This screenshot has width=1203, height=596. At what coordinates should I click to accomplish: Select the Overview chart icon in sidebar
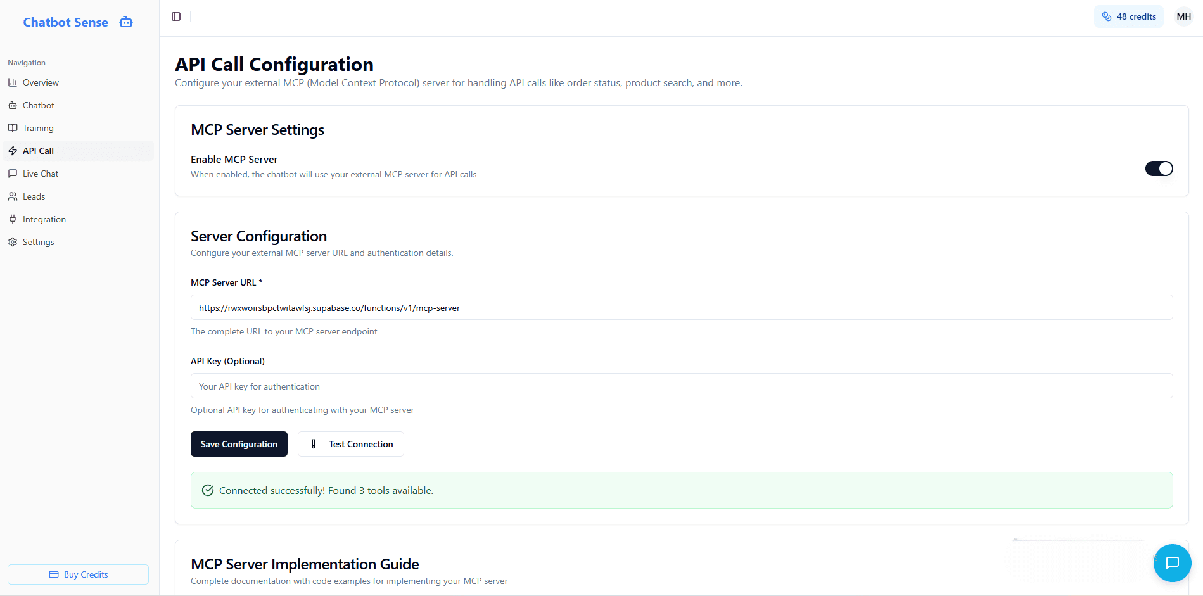click(13, 82)
